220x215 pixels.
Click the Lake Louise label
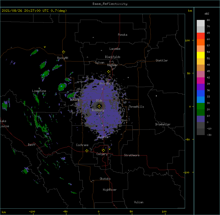click(5, 124)
